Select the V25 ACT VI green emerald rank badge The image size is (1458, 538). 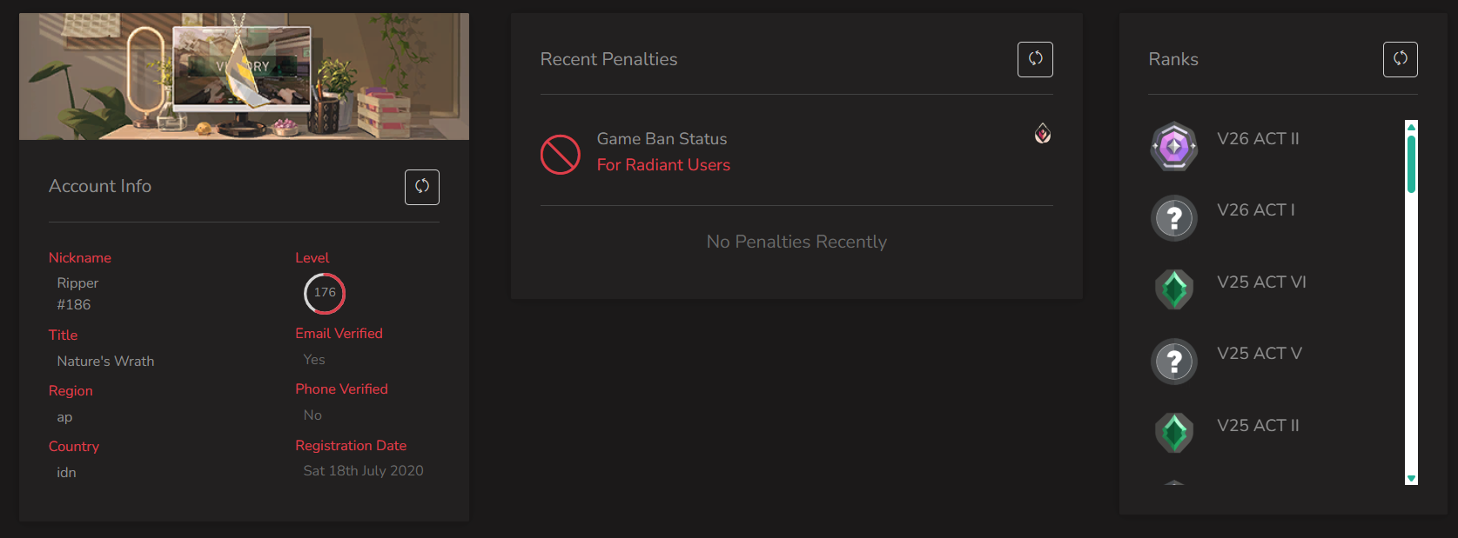pos(1174,289)
